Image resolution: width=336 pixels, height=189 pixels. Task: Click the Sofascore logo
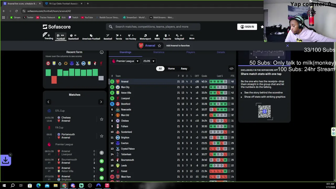tap(57, 27)
